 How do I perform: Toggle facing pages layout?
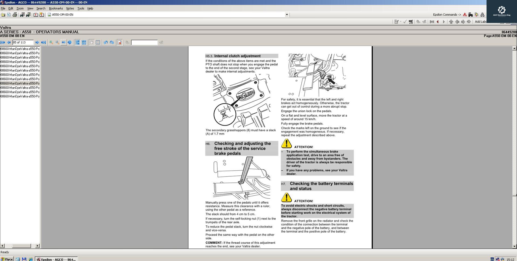(x=84, y=42)
